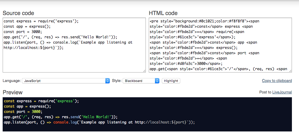This screenshot has height=140, width=299.
Task: Click the 'Hello World!' string in Preview
Action: click(x=96, y=117)
